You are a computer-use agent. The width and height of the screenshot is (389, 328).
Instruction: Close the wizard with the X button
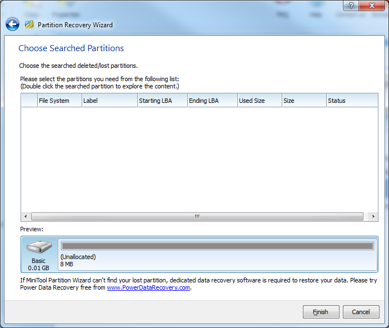372,6
